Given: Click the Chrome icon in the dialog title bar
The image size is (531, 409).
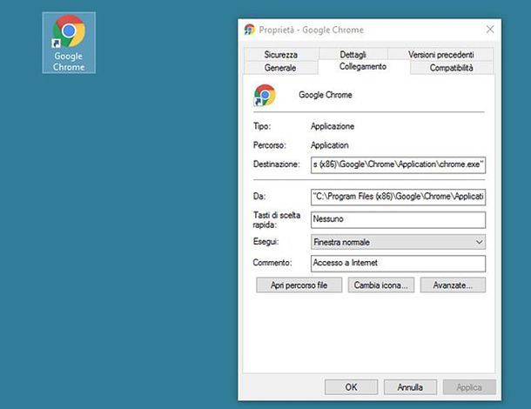Looking at the screenshot, I should [250, 30].
